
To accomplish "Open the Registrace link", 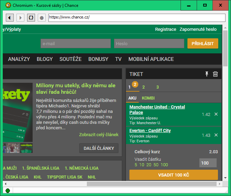I will 165,29.
